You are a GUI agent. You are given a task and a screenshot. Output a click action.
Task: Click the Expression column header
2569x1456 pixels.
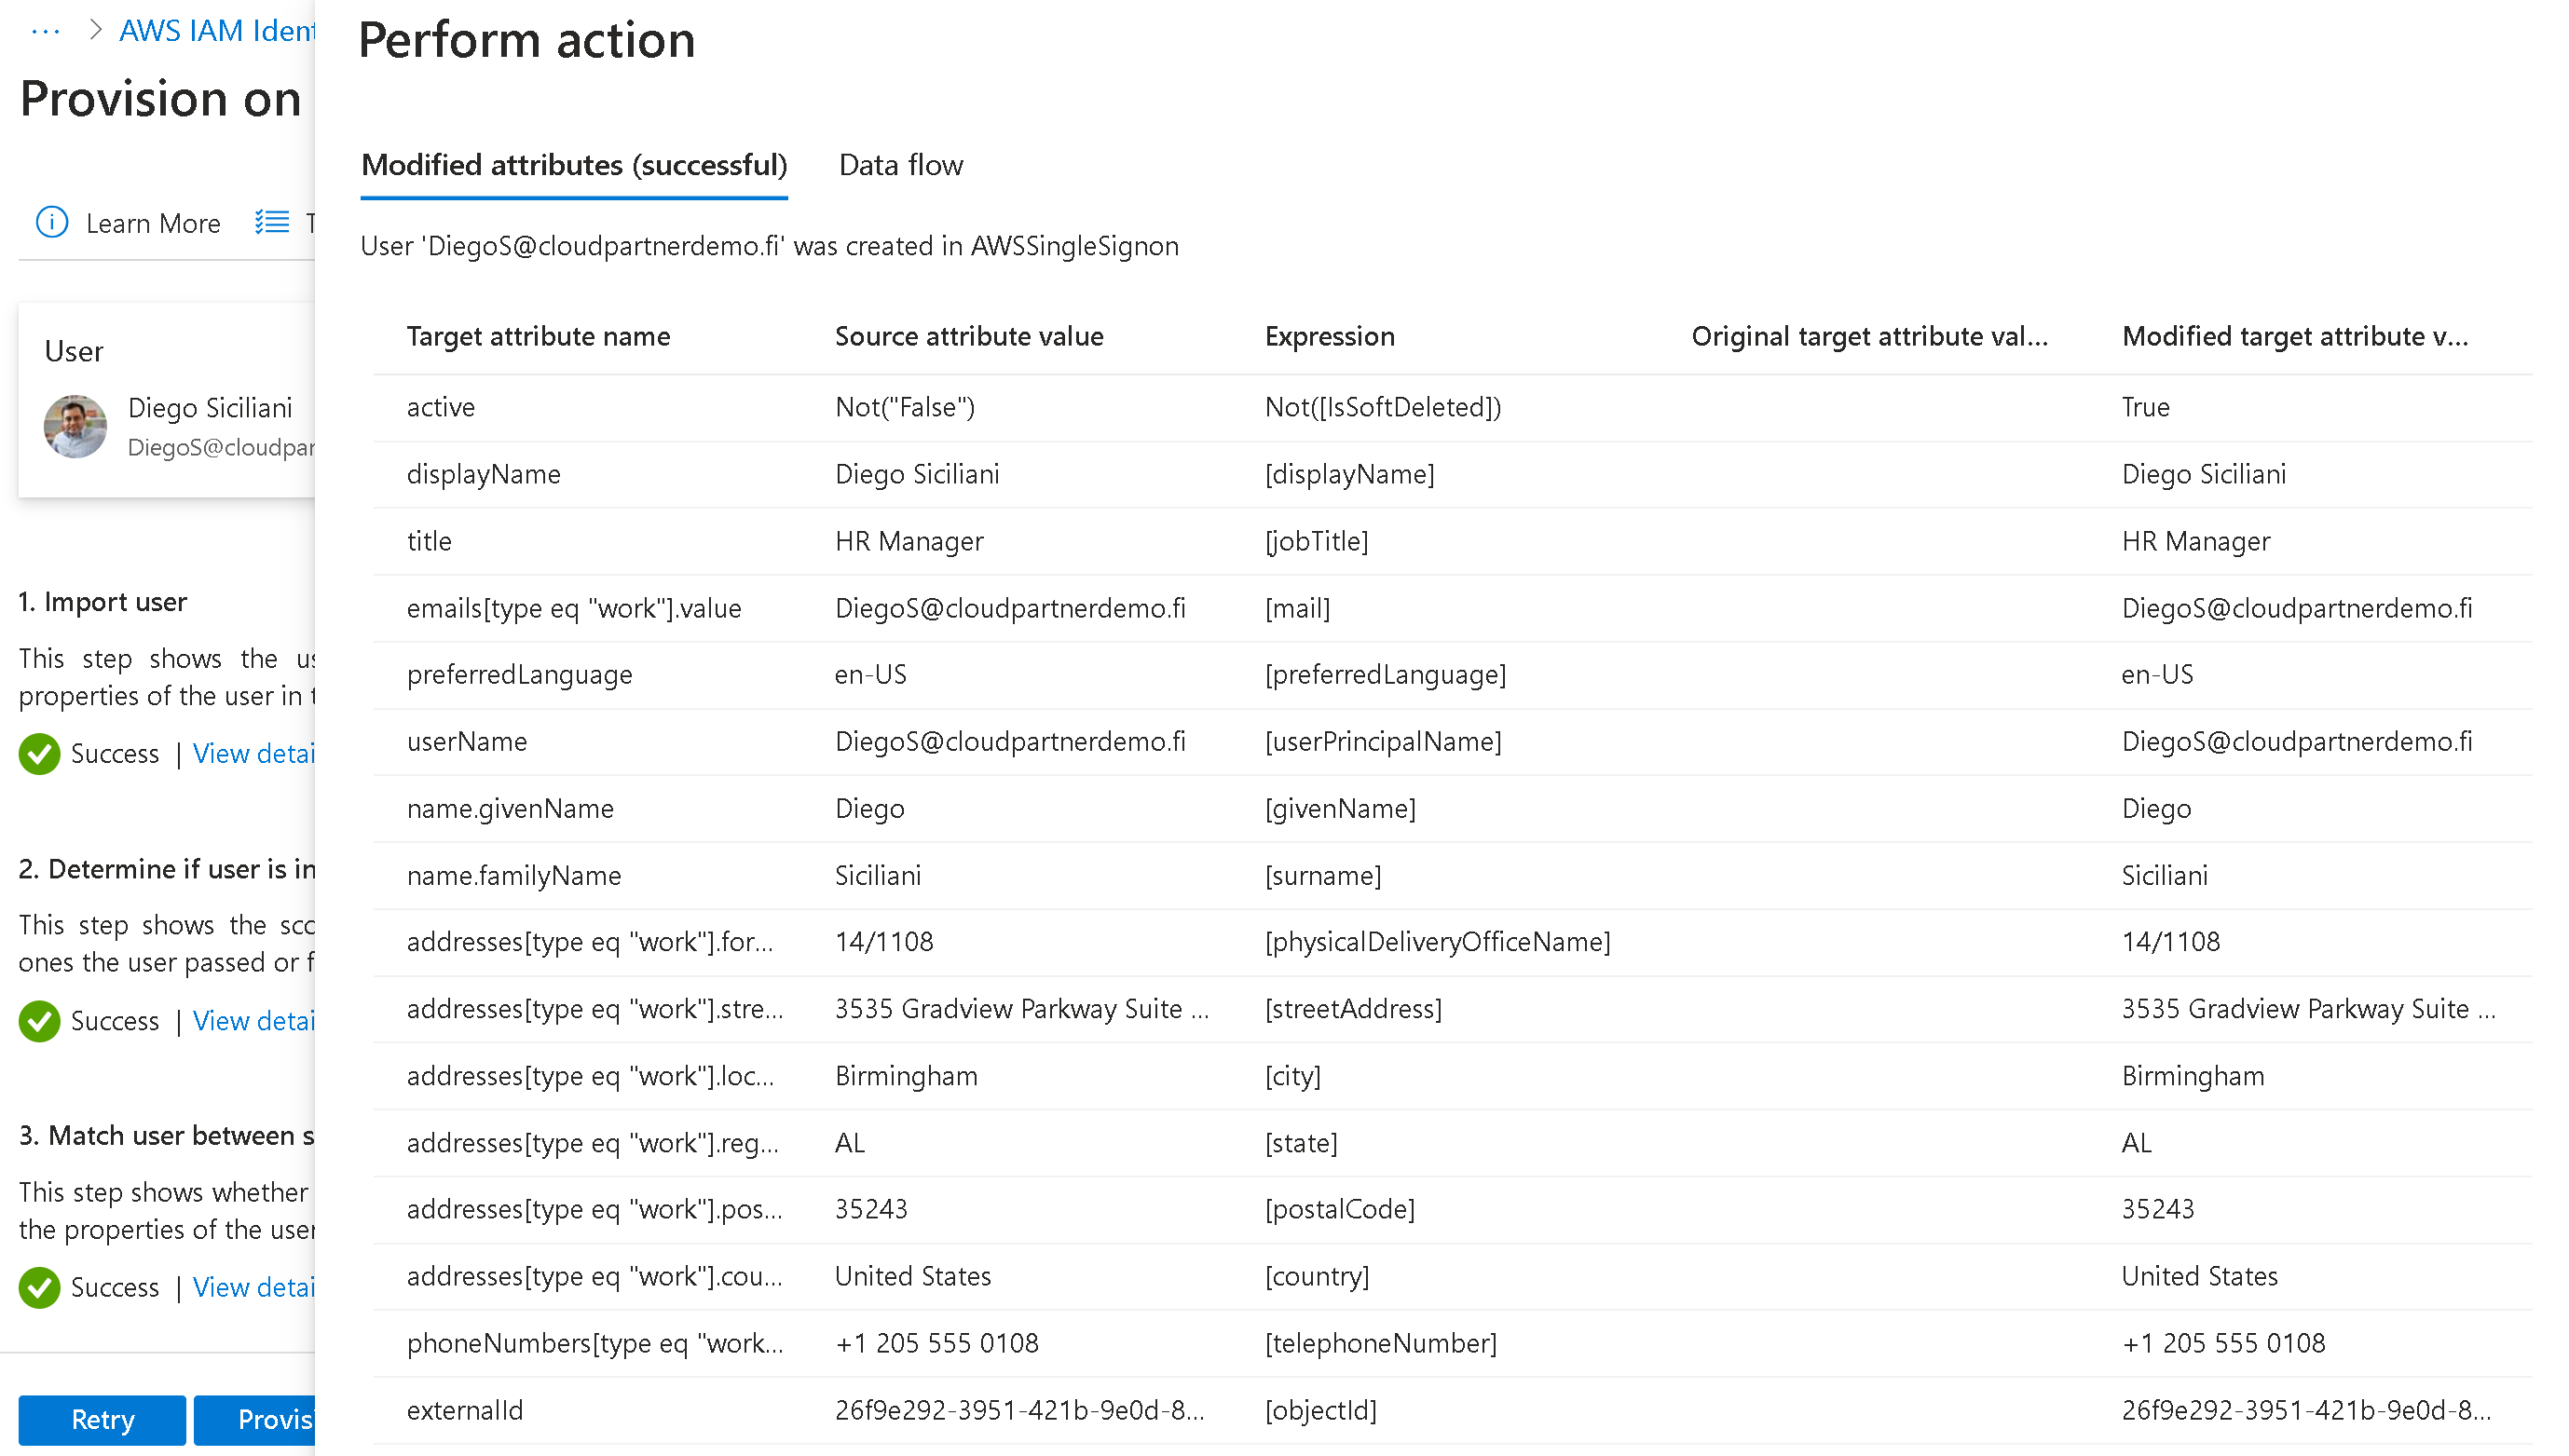tap(1329, 336)
